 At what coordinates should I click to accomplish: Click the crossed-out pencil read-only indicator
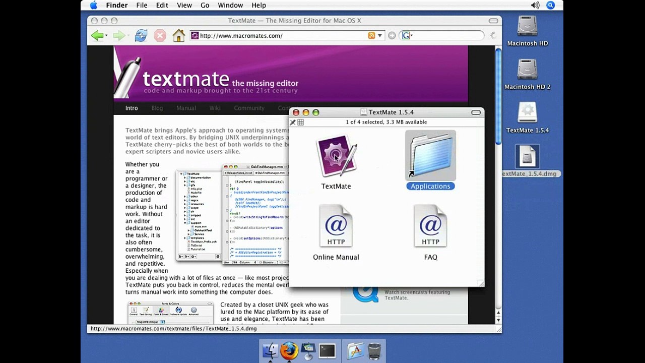(293, 122)
